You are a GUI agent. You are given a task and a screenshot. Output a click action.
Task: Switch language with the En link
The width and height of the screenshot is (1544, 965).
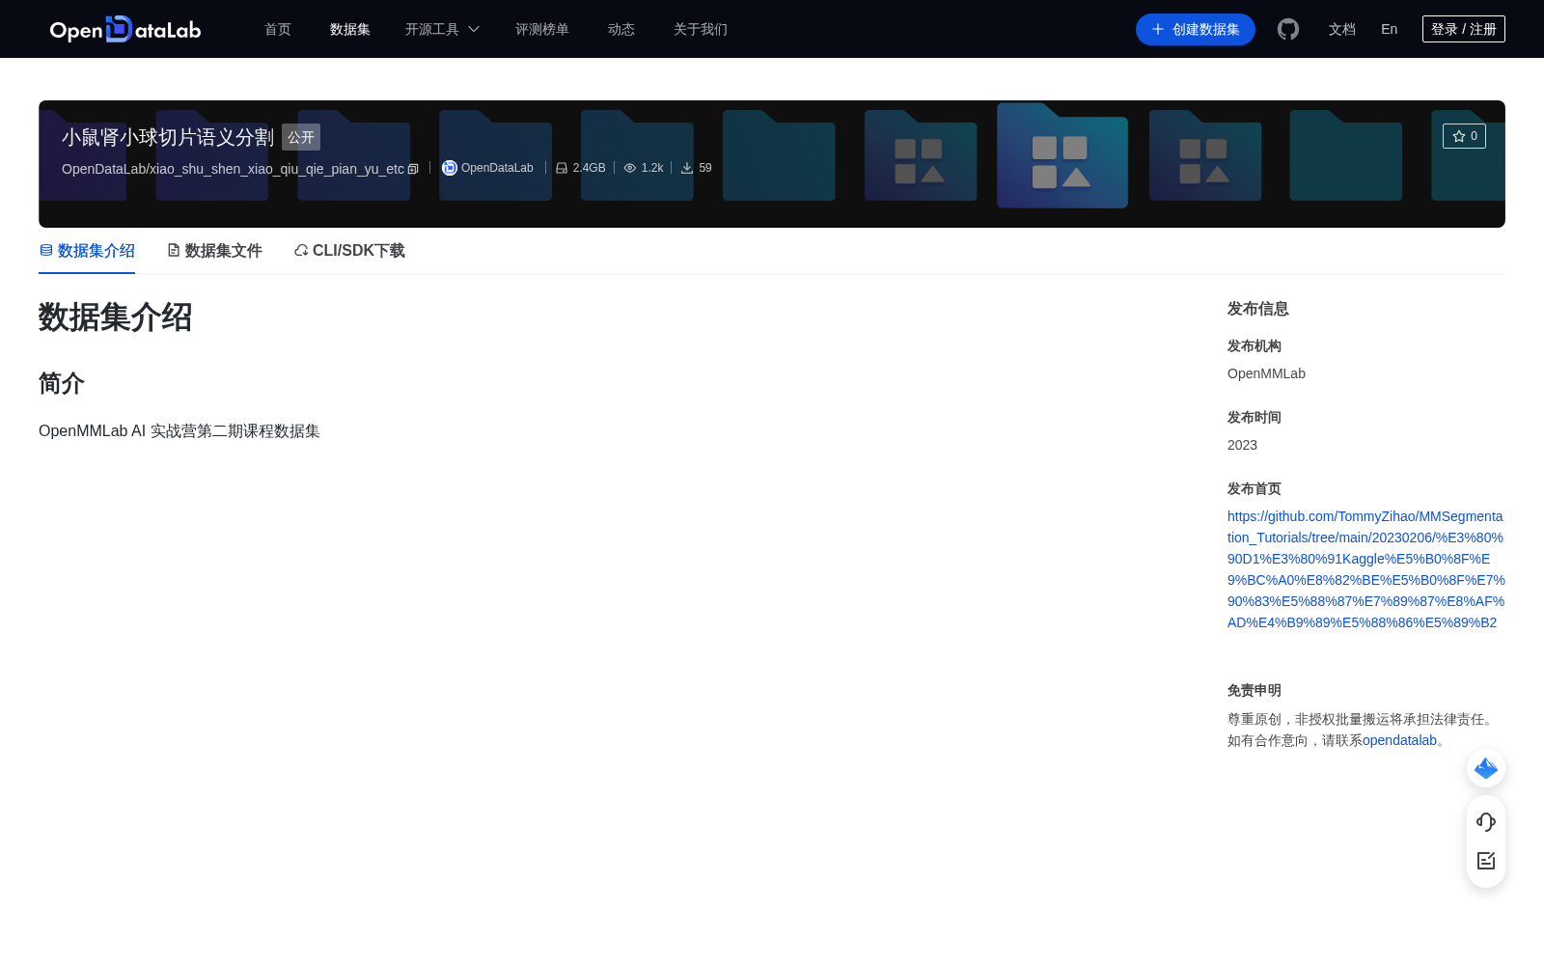(x=1390, y=29)
